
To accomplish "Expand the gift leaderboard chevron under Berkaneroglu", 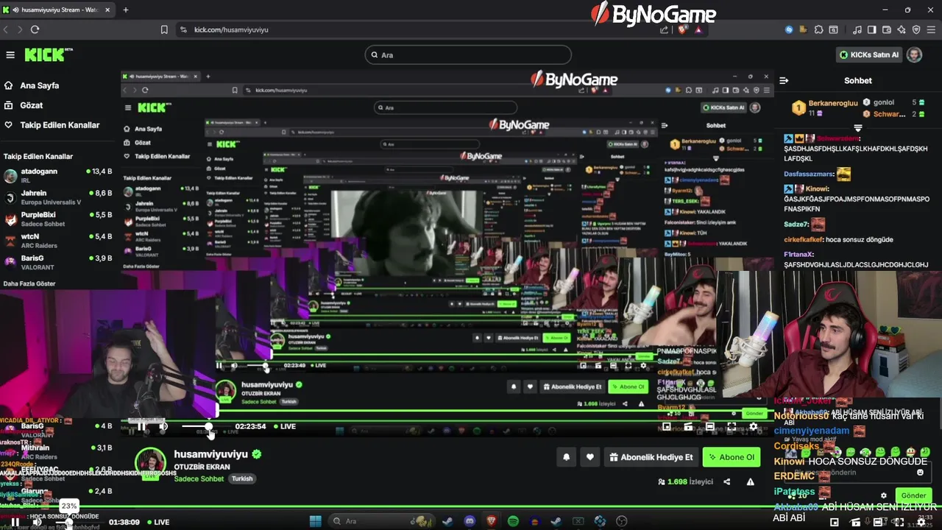I will (x=857, y=127).
